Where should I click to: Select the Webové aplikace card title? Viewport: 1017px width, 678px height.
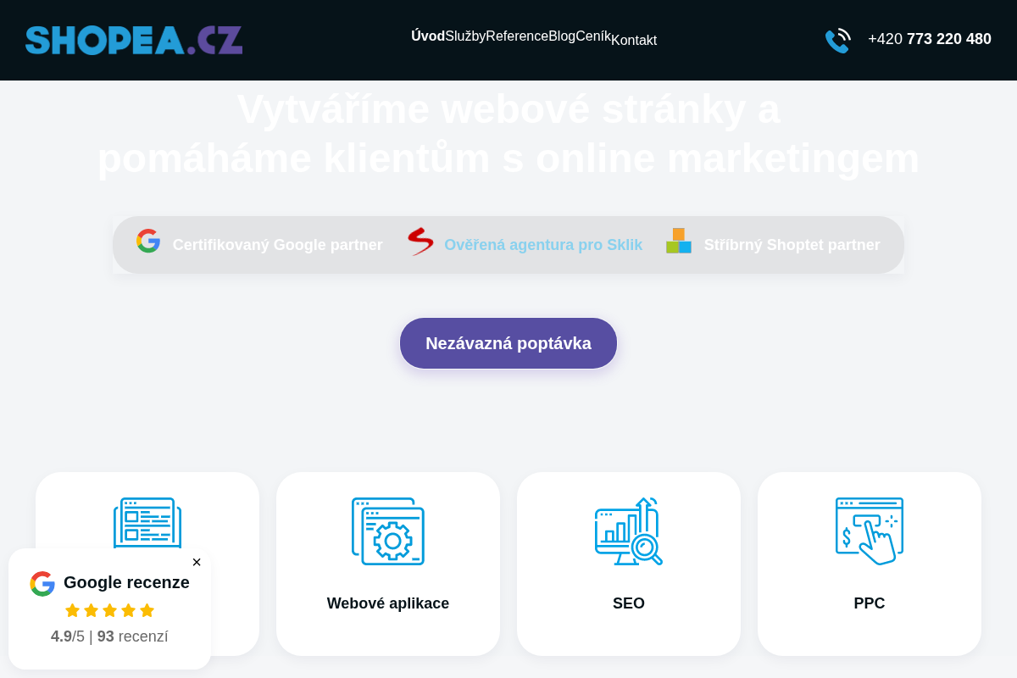pyautogui.click(x=388, y=603)
